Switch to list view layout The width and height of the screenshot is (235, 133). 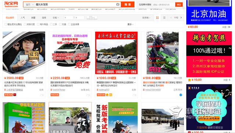pyautogui.click(x=164, y=18)
